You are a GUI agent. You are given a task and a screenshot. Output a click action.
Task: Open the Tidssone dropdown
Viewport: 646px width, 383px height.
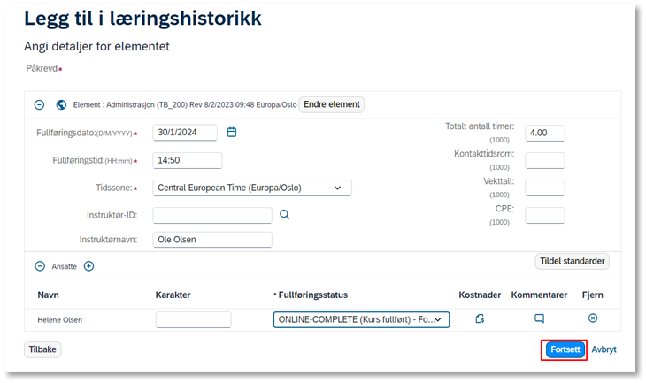(252, 188)
